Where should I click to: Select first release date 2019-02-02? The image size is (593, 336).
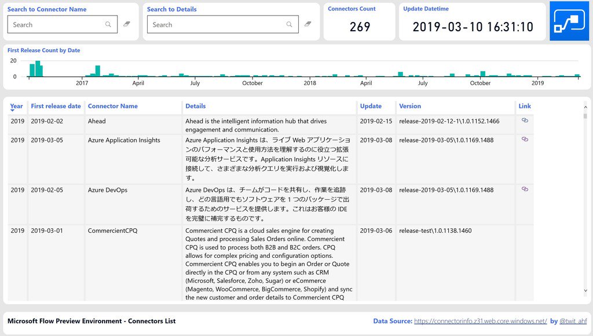coord(47,122)
